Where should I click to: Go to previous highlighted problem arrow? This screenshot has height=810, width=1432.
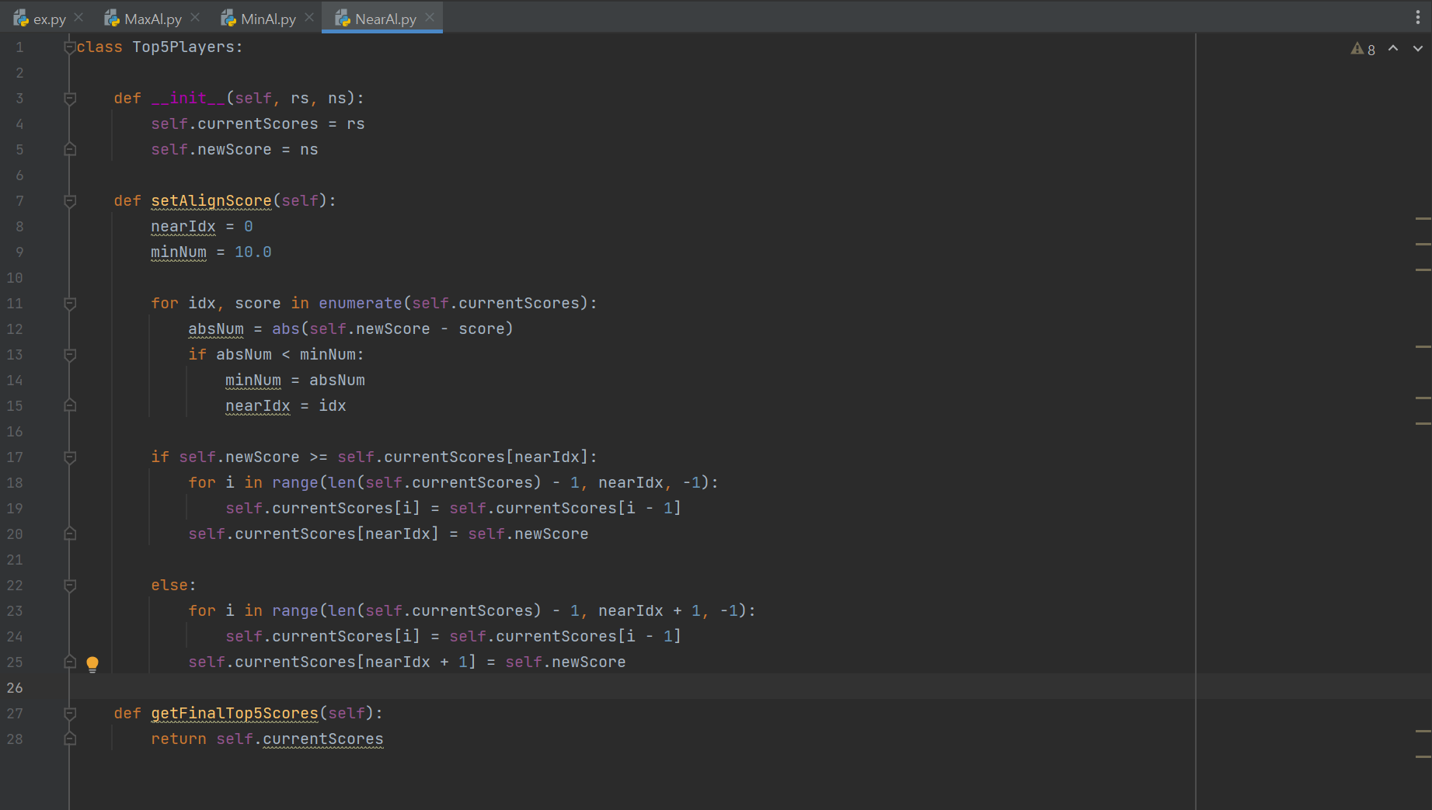click(1393, 48)
